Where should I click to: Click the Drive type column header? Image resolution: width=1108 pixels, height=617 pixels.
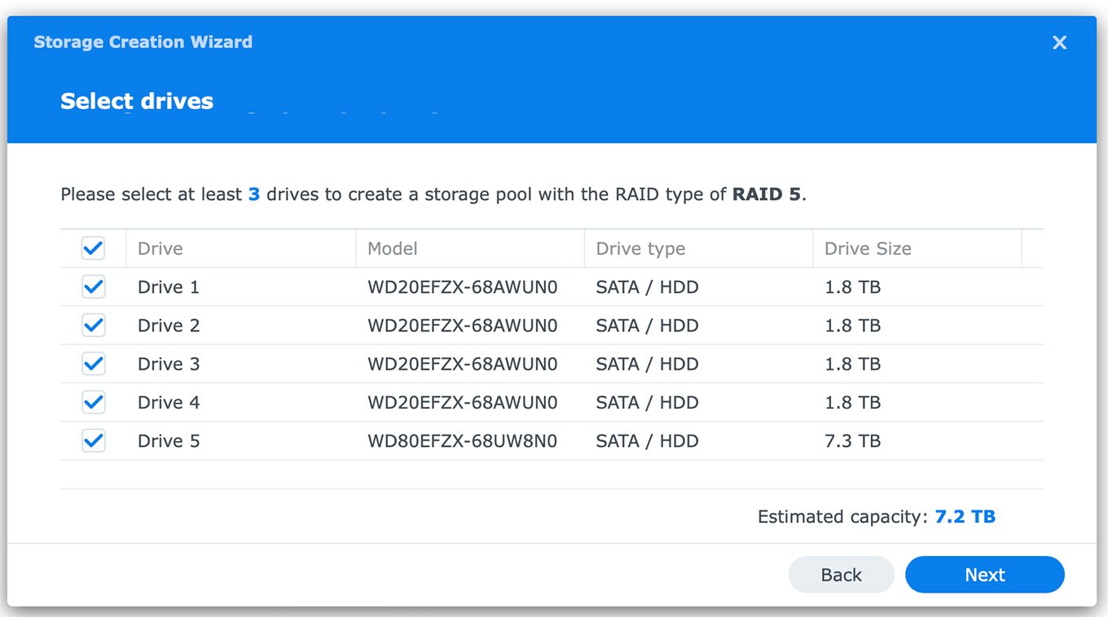coord(640,248)
